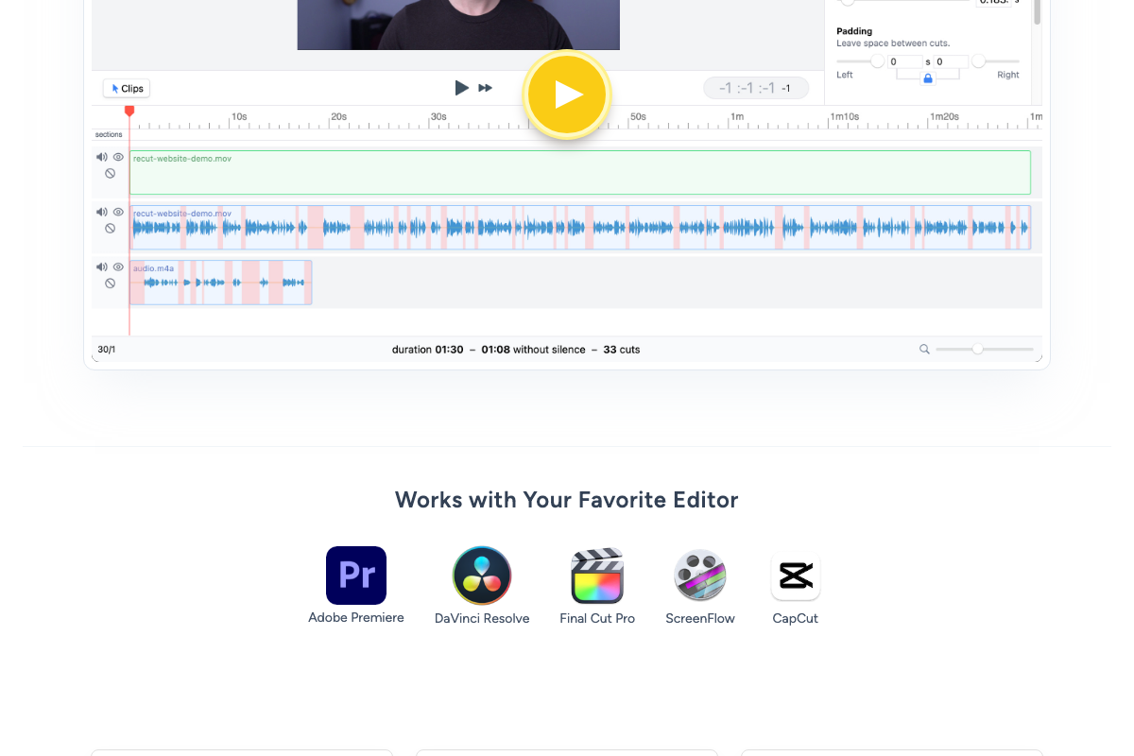Click the magnifier zoom icon in the timeline footer

924,349
